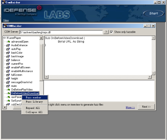This screenshot has height=140, width=167.
Task: Select the highlighted OnBeforeVideoDownload item
Action: pyautogui.click(x=25, y=93)
